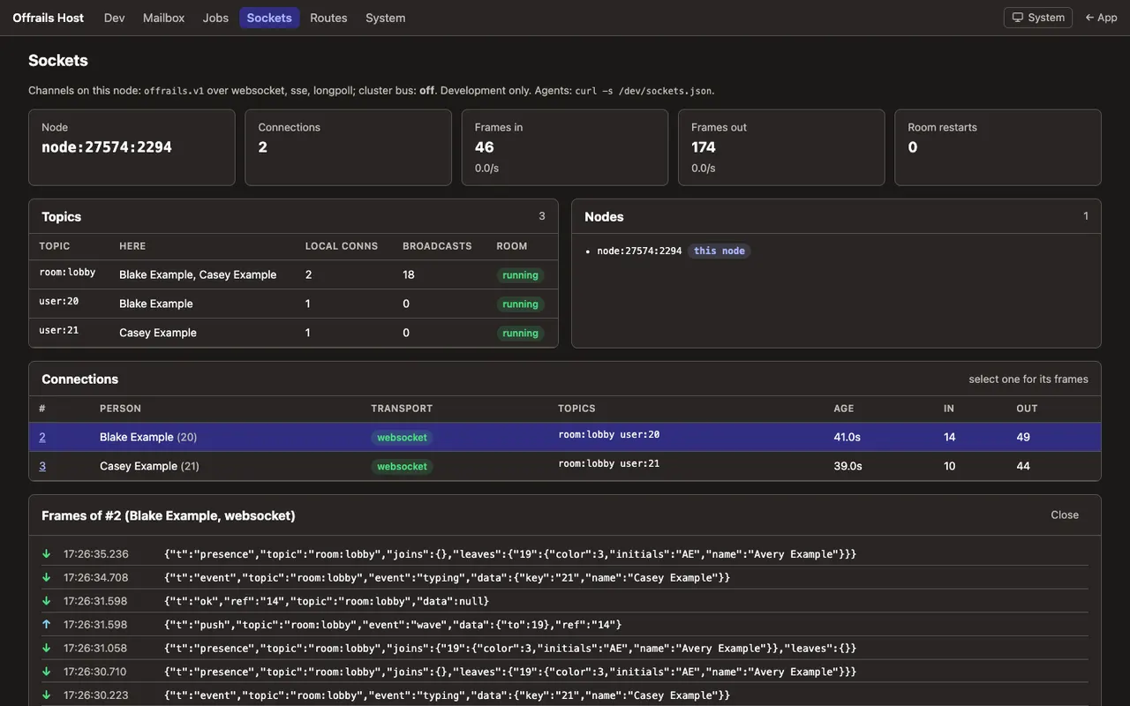This screenshot has width=1130, height=706.
Task: Click the websocket badge for Casey Example
Action: pyautogui.click(x=402, y=467)
